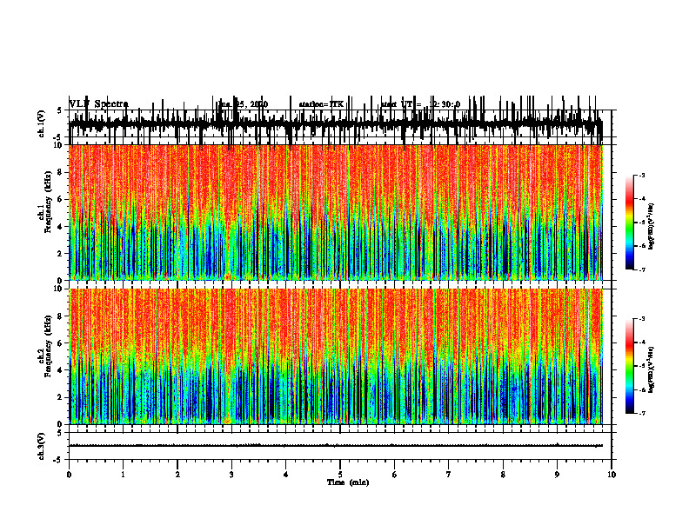The image size is (689, 532).
Task: Click the 'ch.1(V)' axis label
Action: (42, 124)
